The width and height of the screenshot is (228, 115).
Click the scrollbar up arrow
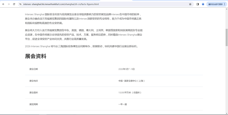[x=227, y=9]
